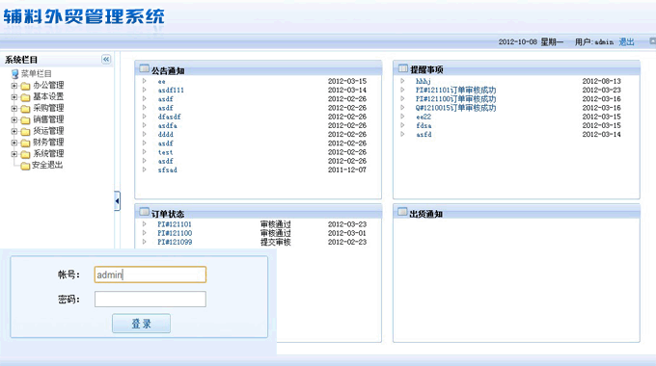This screenshot has height=366, width=656.
Task: Open the announcement sfsad
Action: 167,170
